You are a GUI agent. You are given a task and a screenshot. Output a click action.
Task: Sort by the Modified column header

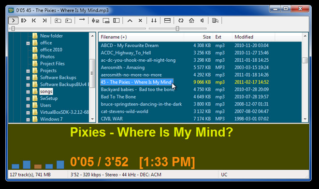pos(253,37)
